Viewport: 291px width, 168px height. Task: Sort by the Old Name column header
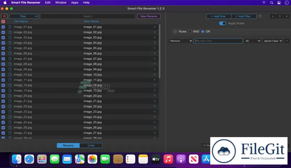[21, 22]
